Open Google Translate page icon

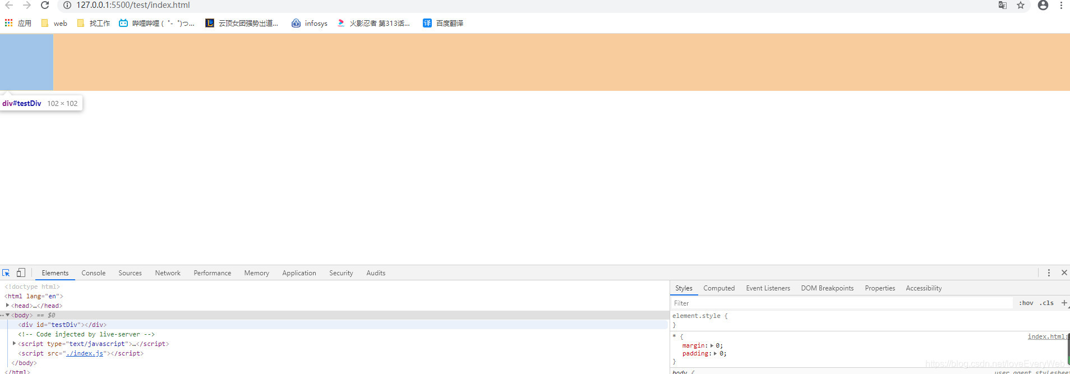click(x=1003, y=5)
